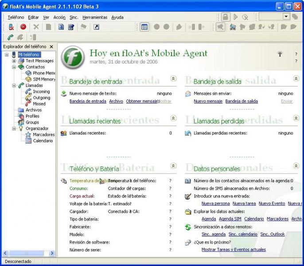Viewport: 304px width, 266px height.
Task: Click Mostrar Tareas y Eventos actuales link
Action: (x=234, y=250)
